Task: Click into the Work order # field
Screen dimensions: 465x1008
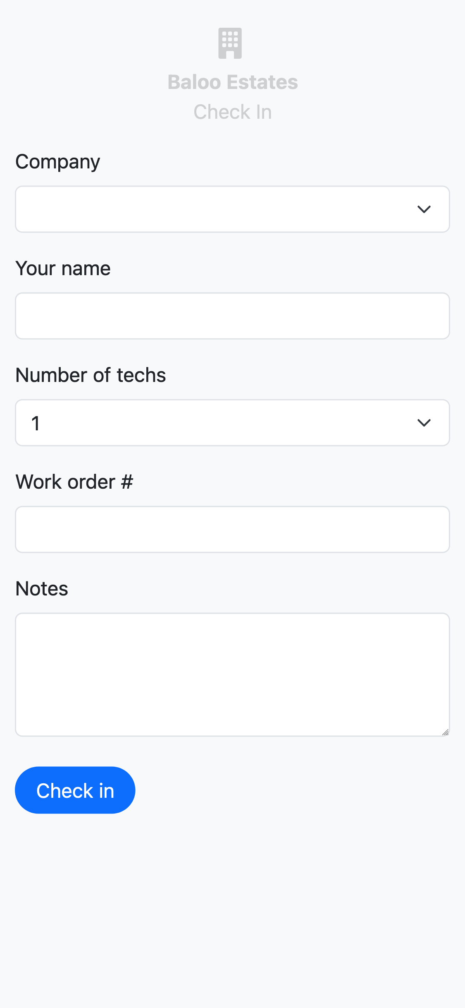Action: coord(232,530)
